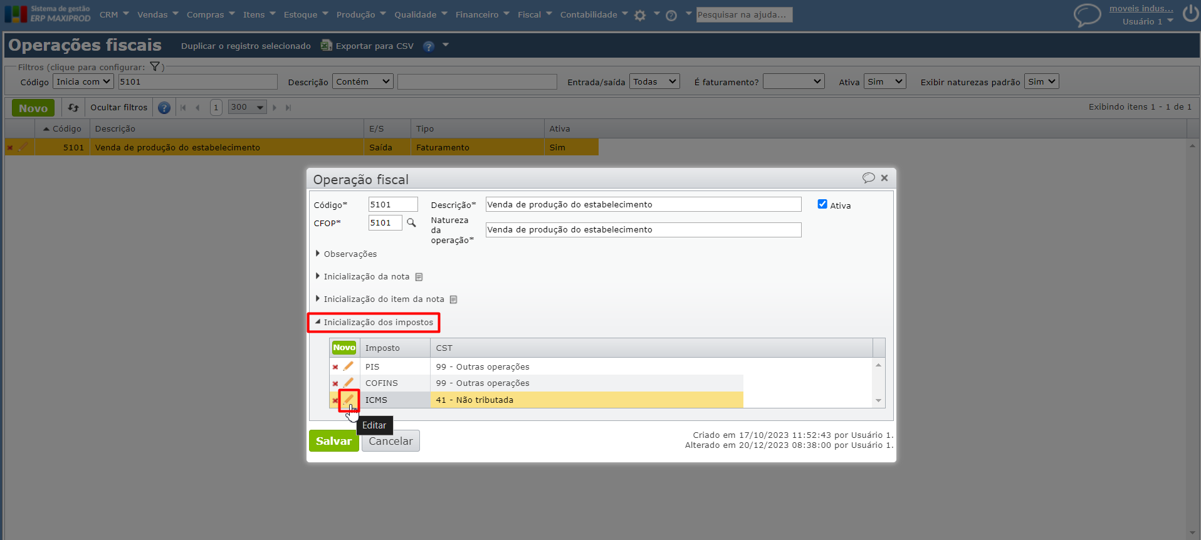Go to the first page of results

(183, 108)
